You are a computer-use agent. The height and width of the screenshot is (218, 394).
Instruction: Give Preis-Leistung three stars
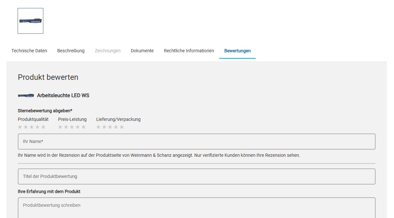pos(72,127)
